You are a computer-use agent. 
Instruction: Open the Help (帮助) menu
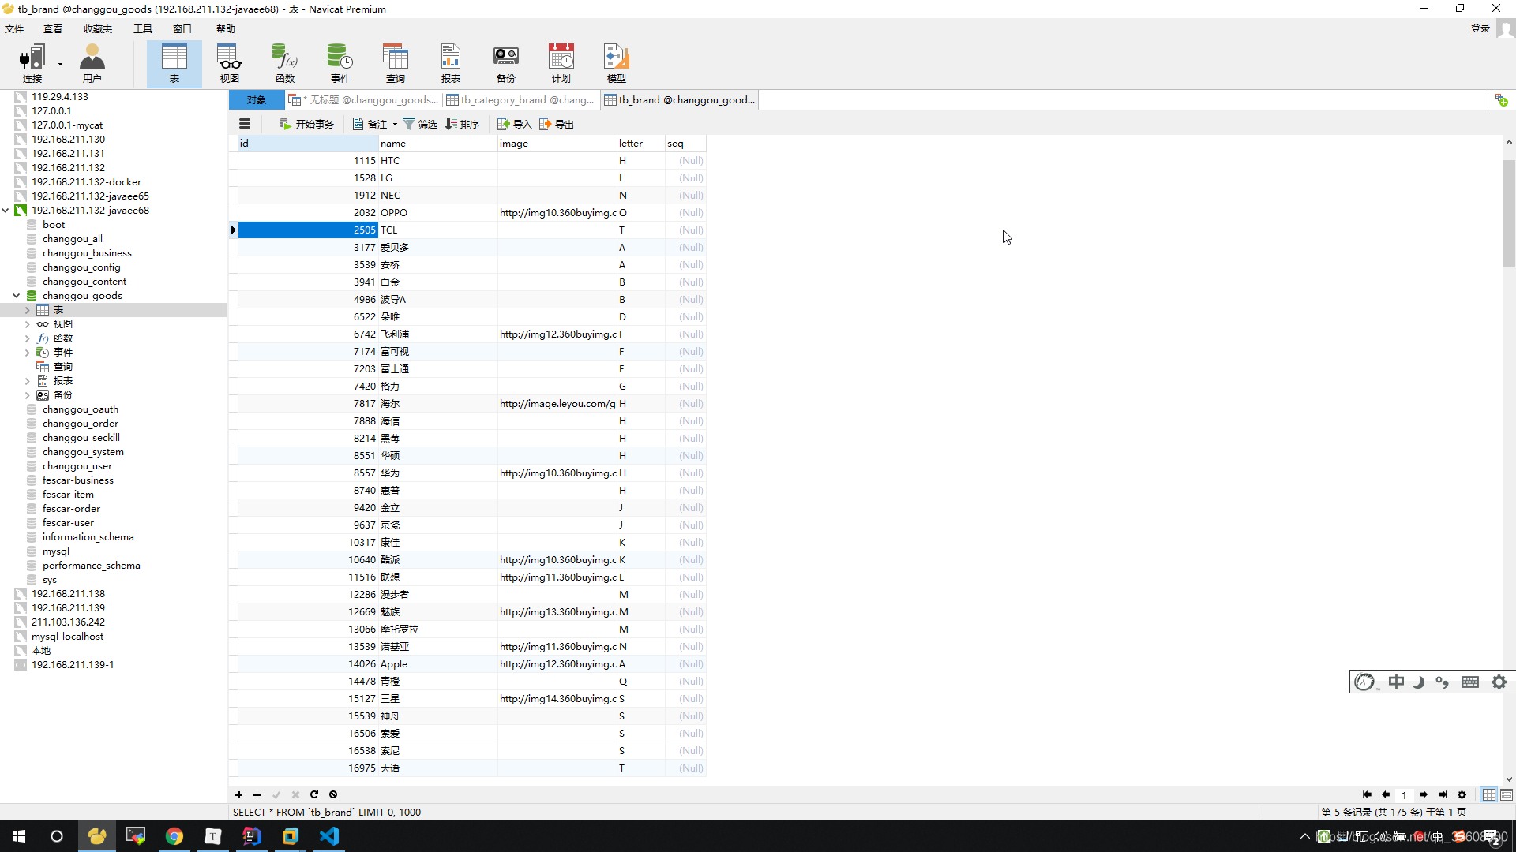pyautogui.click(x=226, y=28)
